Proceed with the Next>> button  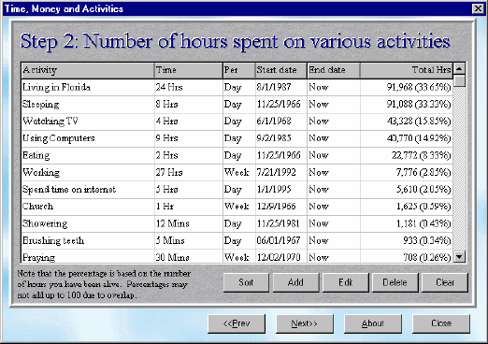pos(305,323)
